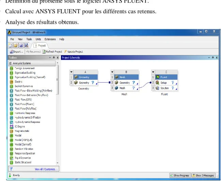Select the Fluent title cell C1

166,77
